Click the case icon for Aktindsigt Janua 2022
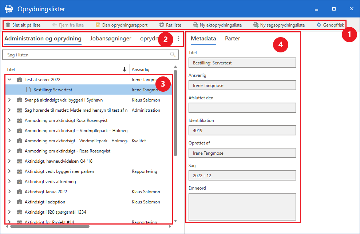The width and height of the screenshot is (360, 234). (x=20, y=192)
